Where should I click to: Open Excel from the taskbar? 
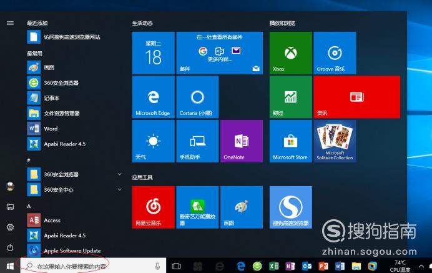pyautogui.click(x=273, y=266)
